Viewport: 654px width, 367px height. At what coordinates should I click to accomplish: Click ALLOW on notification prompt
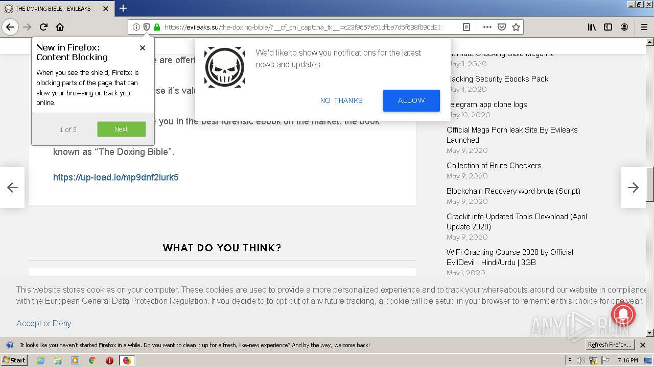411,100
